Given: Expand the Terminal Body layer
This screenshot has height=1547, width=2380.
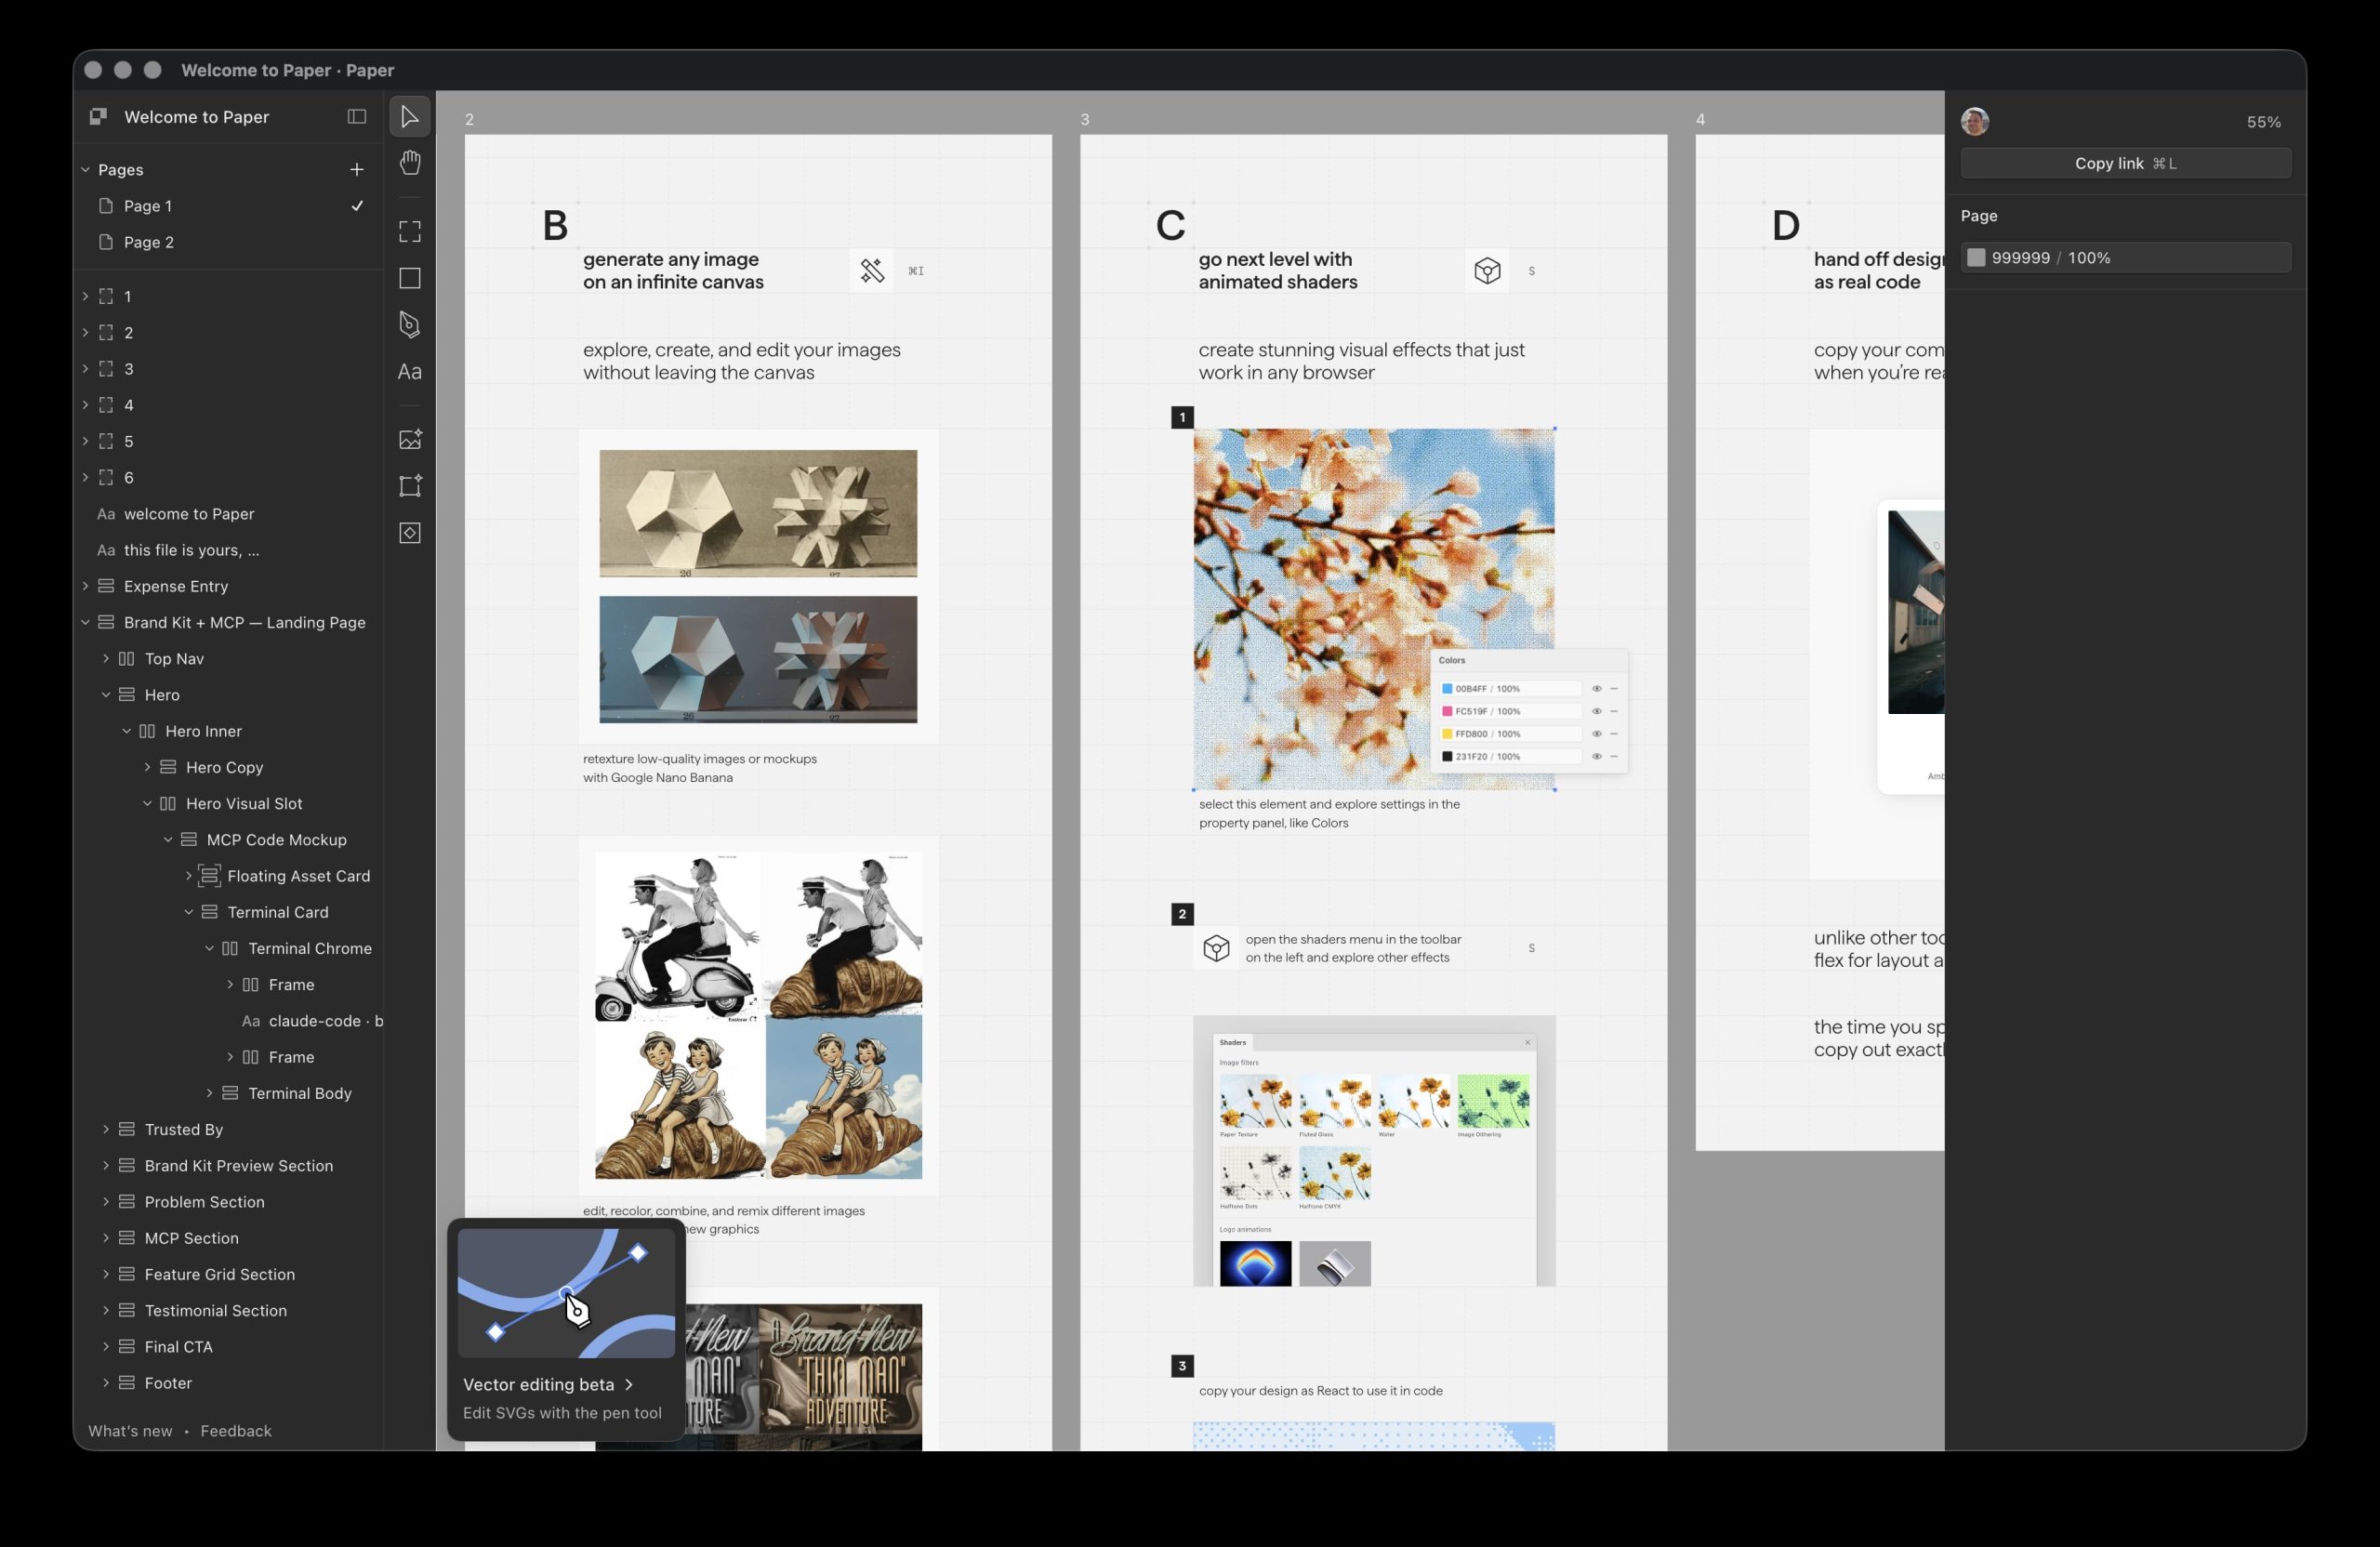Looking at the screenshot, I should pos(210,1093).
